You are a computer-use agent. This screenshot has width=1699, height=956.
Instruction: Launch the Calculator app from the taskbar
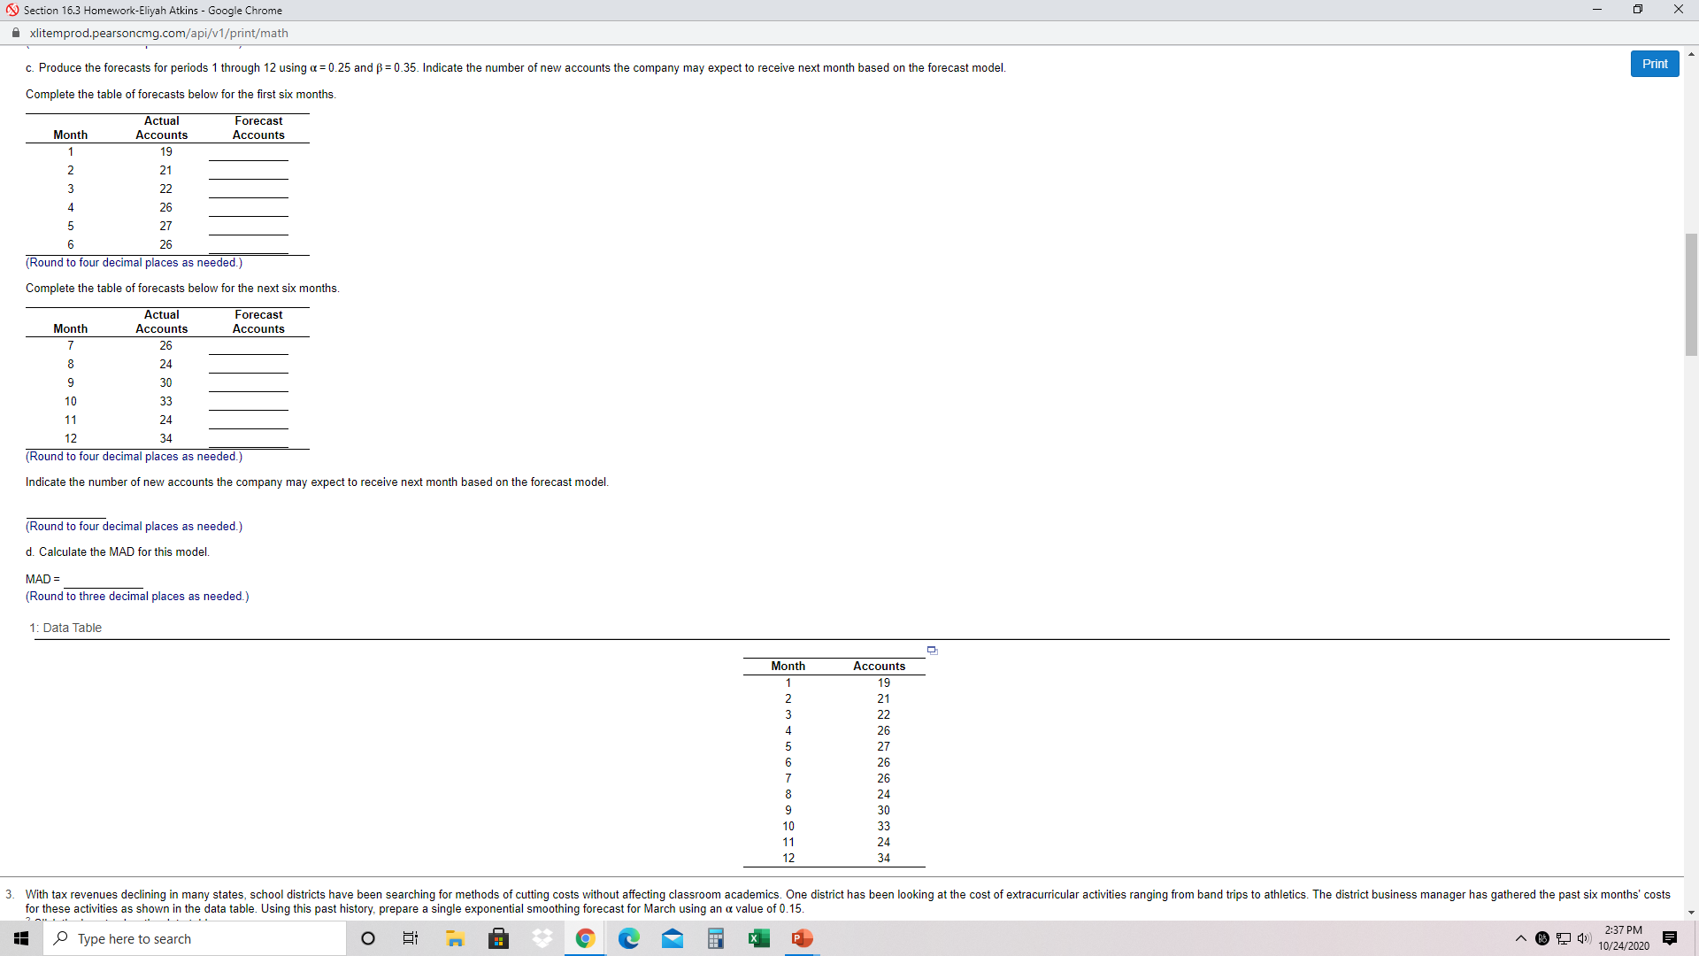click(716, 938)
